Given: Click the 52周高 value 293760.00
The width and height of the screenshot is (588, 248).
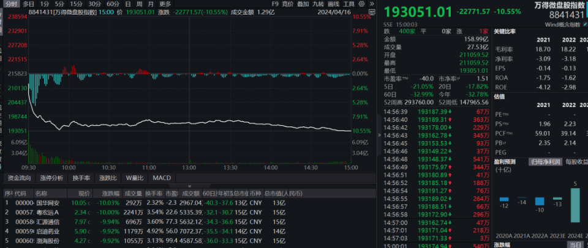Looking at the screenshot, I should point(420,102).
